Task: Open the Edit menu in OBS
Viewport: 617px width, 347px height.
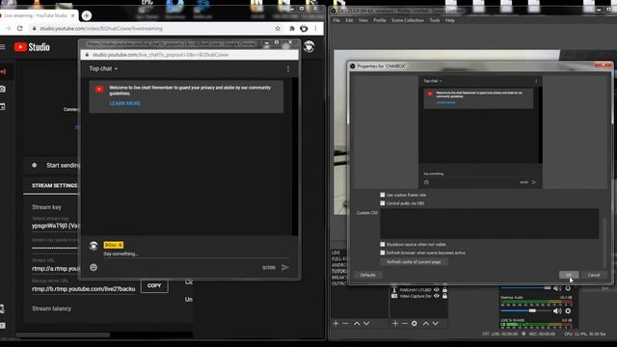Action: (x=349, y=20)
